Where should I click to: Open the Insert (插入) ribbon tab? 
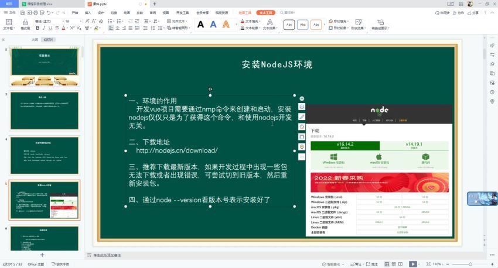88,13
